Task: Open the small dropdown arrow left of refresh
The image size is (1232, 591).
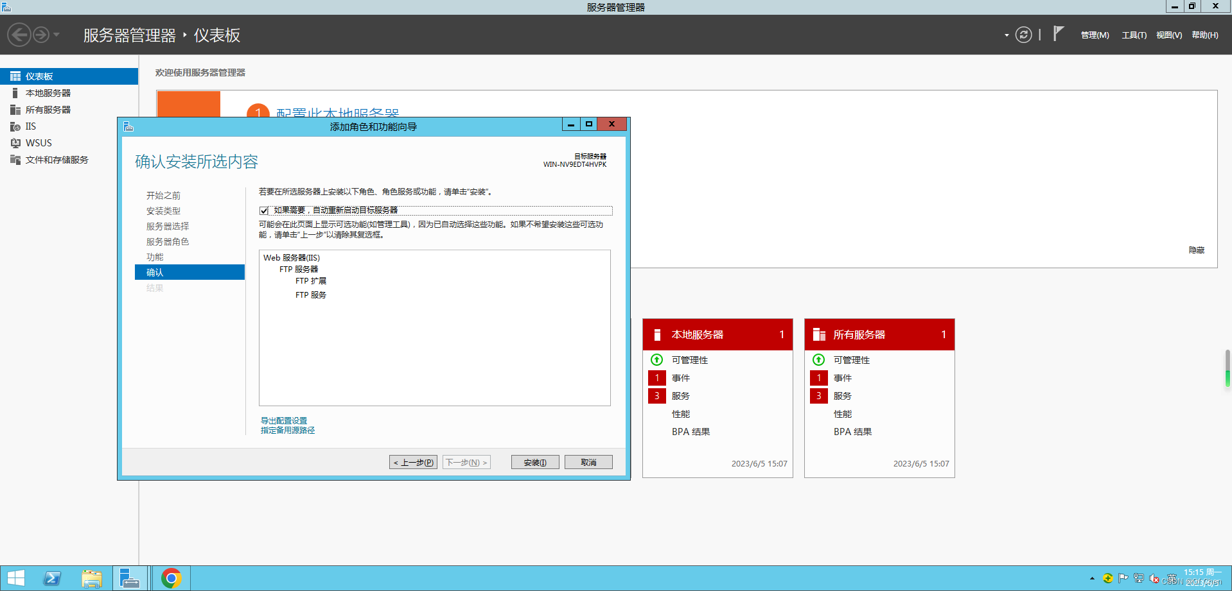Action: click(x=1007, y=35)
